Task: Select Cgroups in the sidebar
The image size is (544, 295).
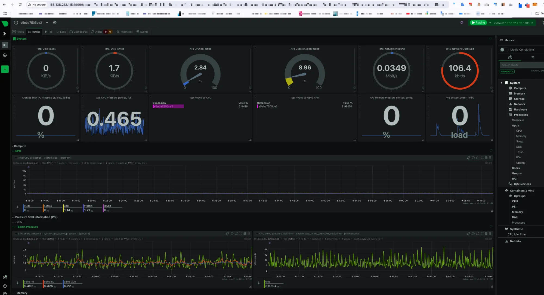Action: (520, 196)
